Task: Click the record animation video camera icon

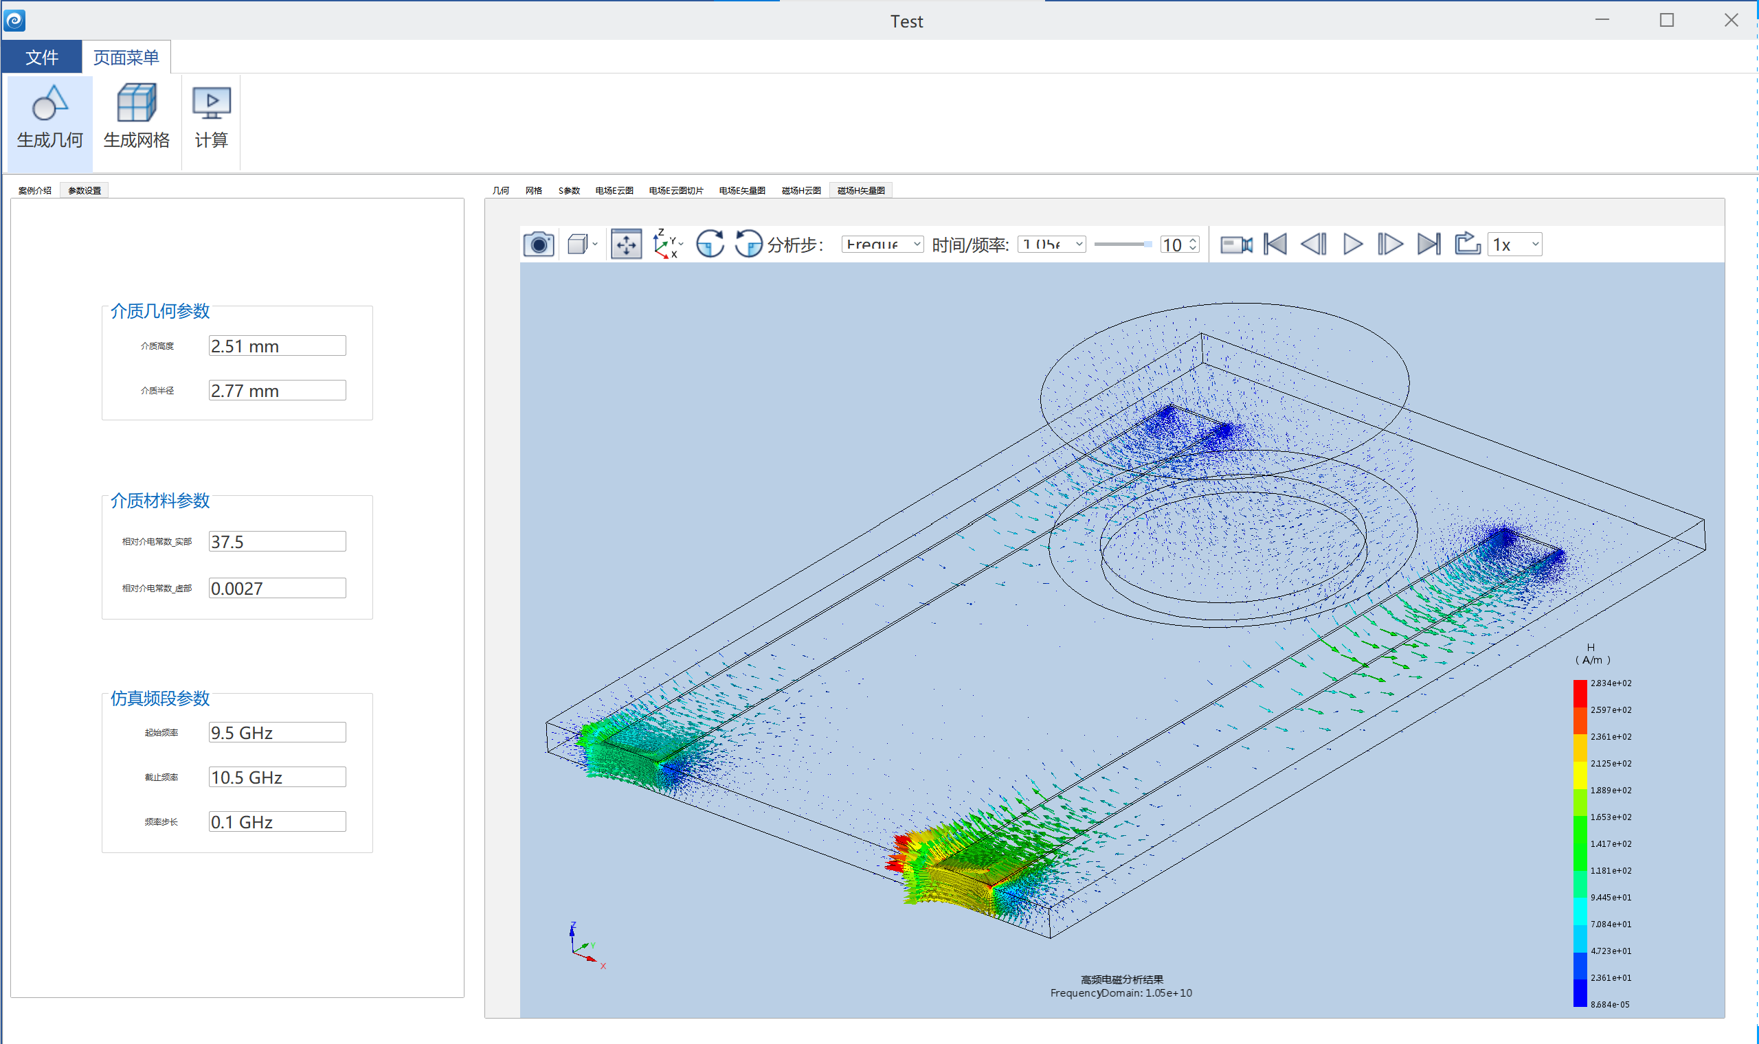Action: [x=1236, y=245]
